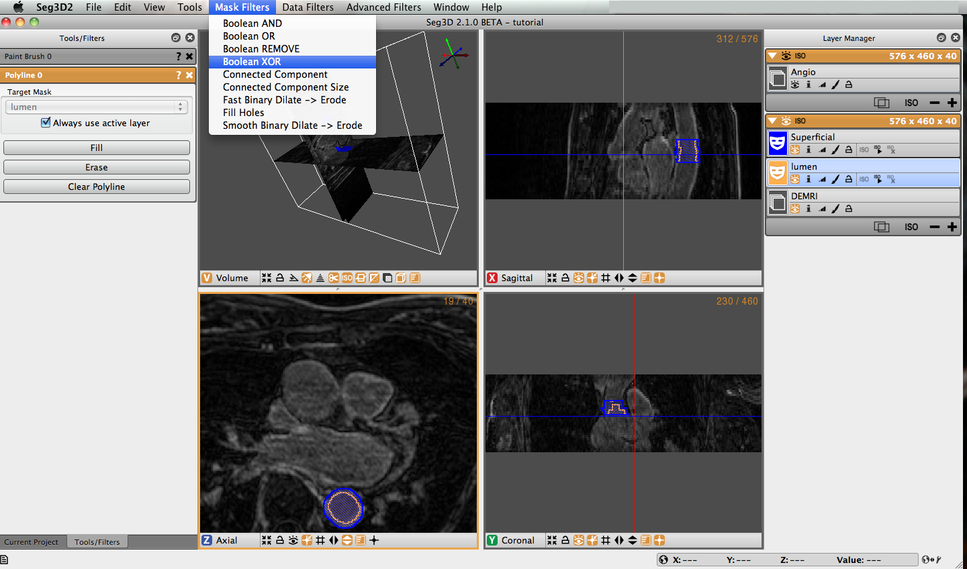Toggle second group visibility eye above Superficial

point(786,121)
